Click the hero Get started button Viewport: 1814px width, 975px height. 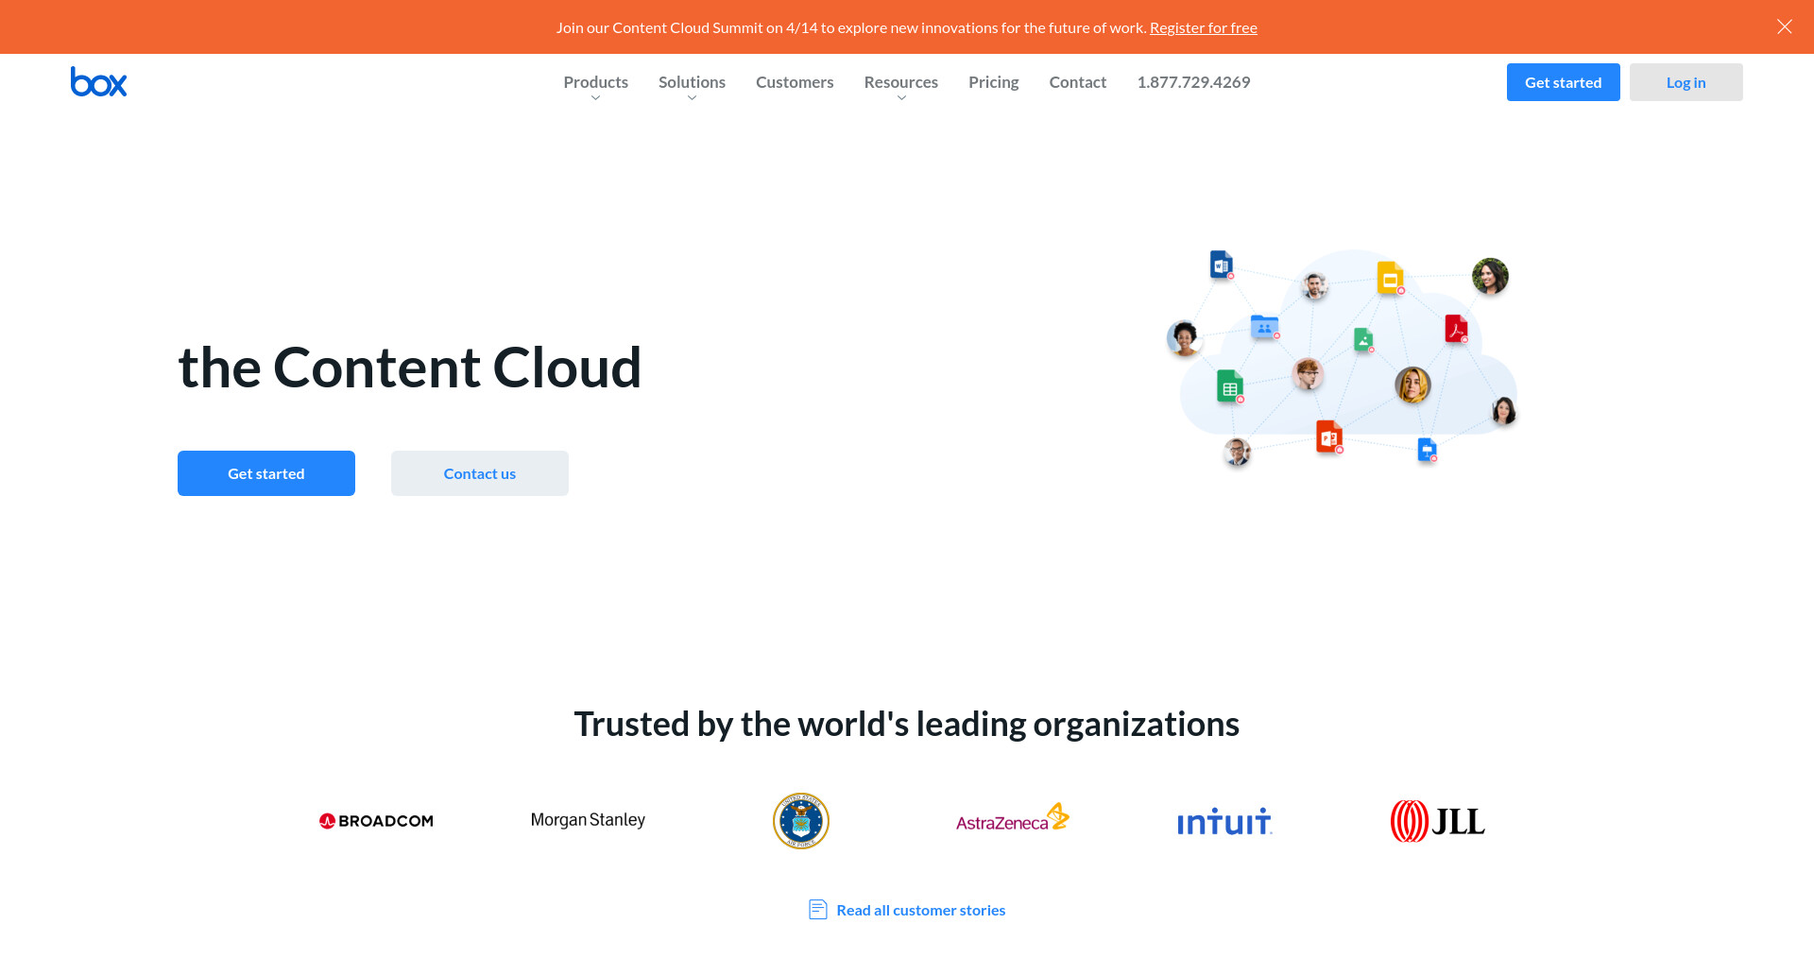(266, 473)
